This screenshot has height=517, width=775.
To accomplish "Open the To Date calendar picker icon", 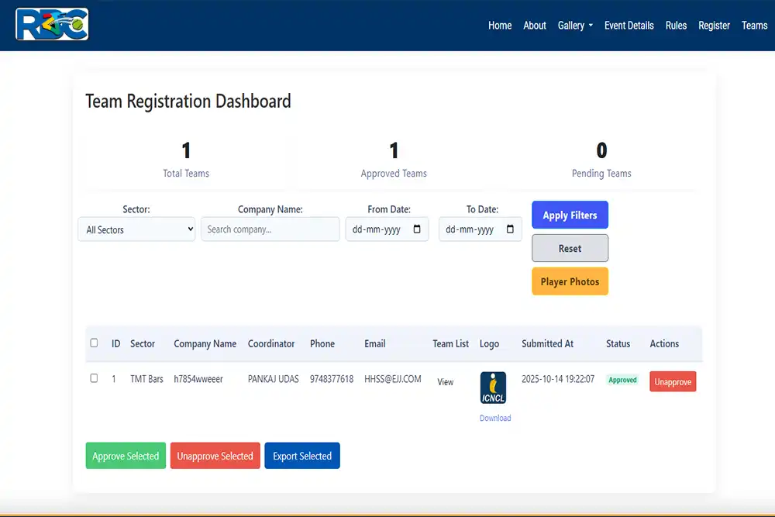I will pyautogui.click(x=510, y=229).
